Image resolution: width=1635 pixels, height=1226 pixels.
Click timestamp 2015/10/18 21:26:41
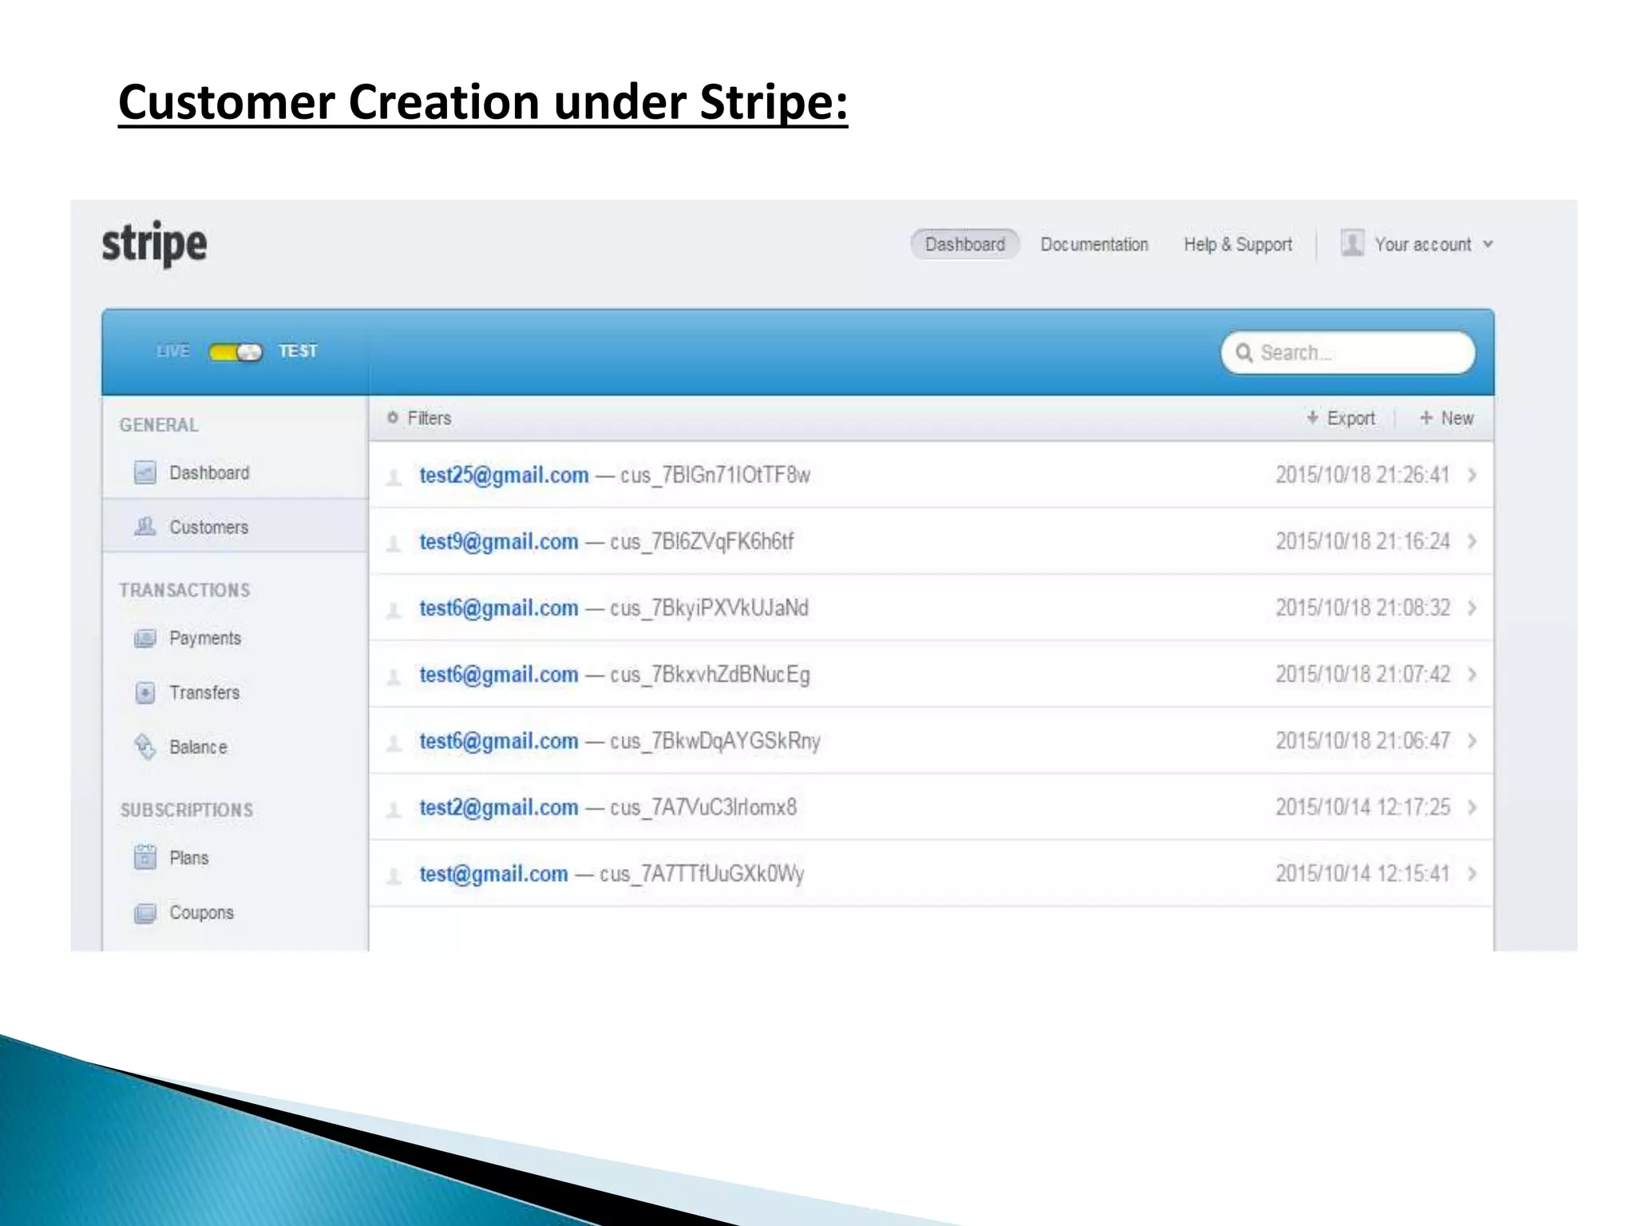(1363, 475)
